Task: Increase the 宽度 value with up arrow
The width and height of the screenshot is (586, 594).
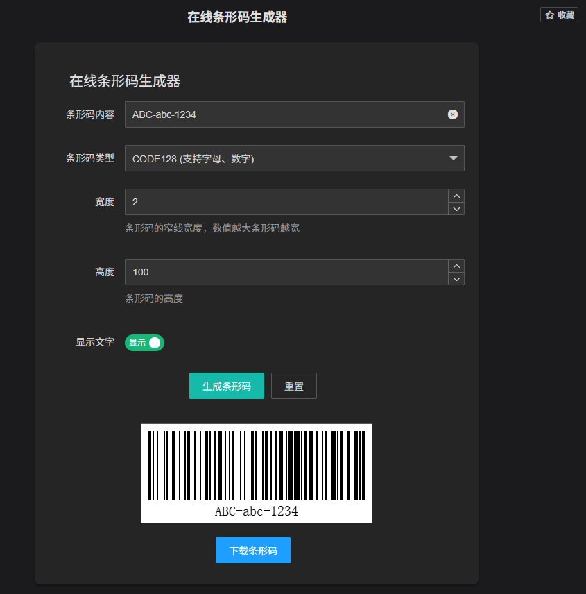Action: (x=456, y=196)
